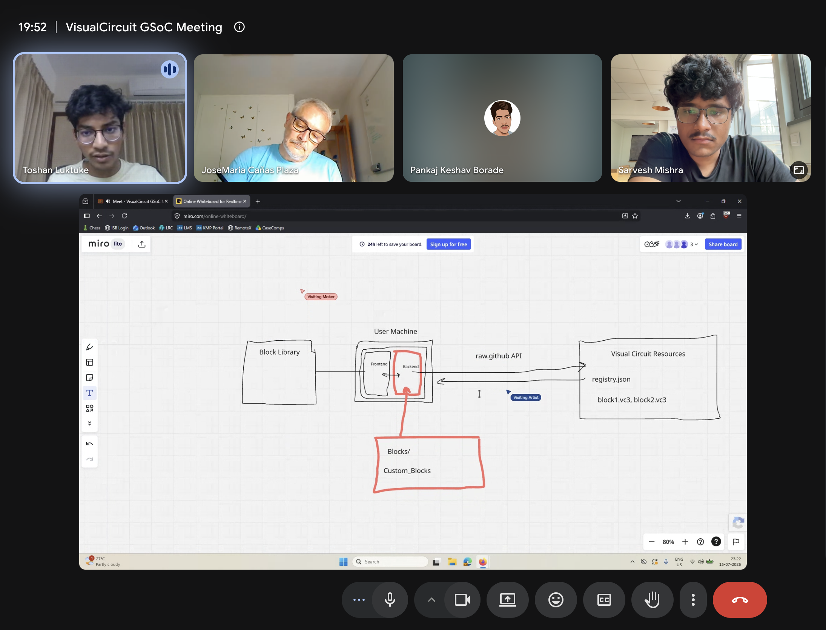
Task: Toggle the raise hand button
Action: point(653,600)
